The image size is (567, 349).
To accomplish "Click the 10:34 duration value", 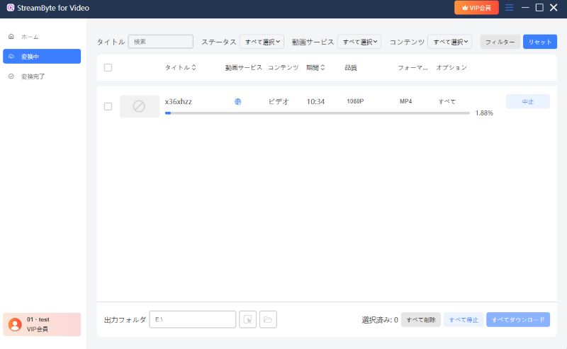I will (315, 101).
